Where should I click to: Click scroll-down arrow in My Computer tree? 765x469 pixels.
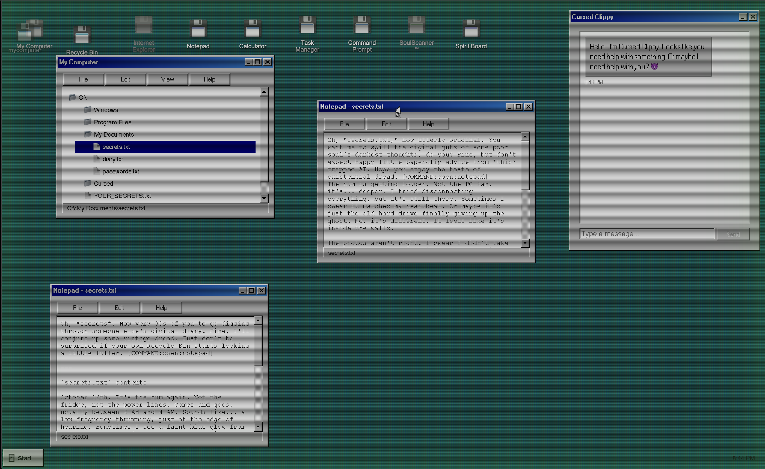pos(264,198)
